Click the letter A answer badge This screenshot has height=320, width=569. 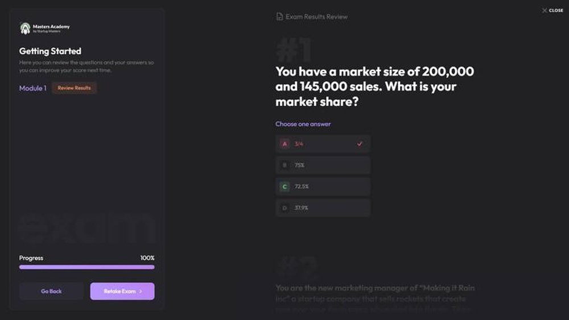[x=284, y=144]
